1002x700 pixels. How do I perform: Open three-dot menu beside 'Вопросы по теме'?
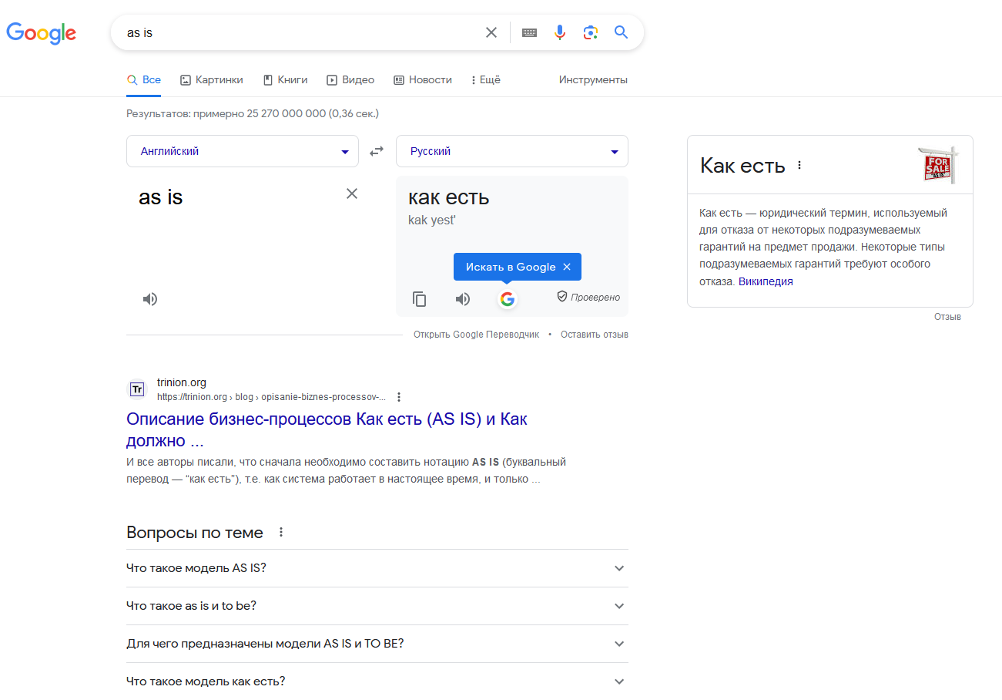tap(281, 532)
